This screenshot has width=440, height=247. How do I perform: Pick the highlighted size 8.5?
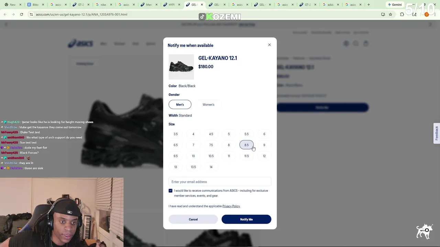pyautogui.click(x=246, y=145)
